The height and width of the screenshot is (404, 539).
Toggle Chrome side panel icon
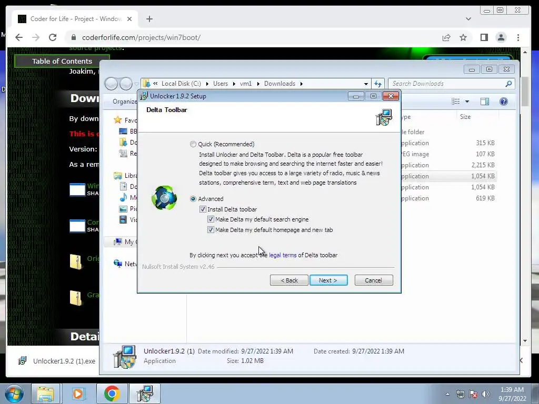tap(484, 37)
